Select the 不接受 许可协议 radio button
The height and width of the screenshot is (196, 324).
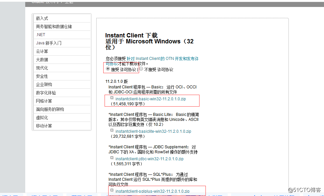(141, 69)
